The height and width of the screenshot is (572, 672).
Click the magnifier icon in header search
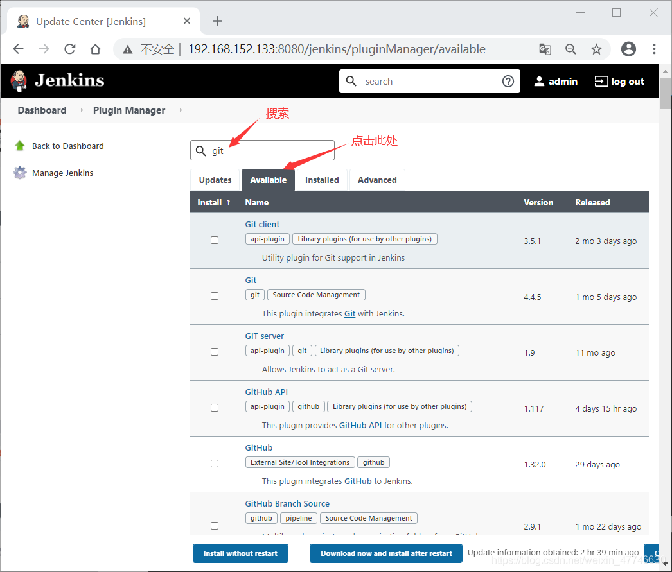pos(351,81)
